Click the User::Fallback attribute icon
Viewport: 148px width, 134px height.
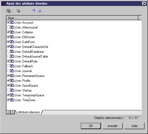[x=12, y=66]
